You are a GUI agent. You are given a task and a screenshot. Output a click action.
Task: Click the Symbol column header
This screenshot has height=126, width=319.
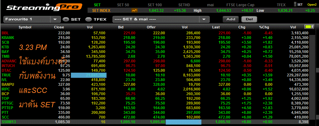(x=25, y=27)
